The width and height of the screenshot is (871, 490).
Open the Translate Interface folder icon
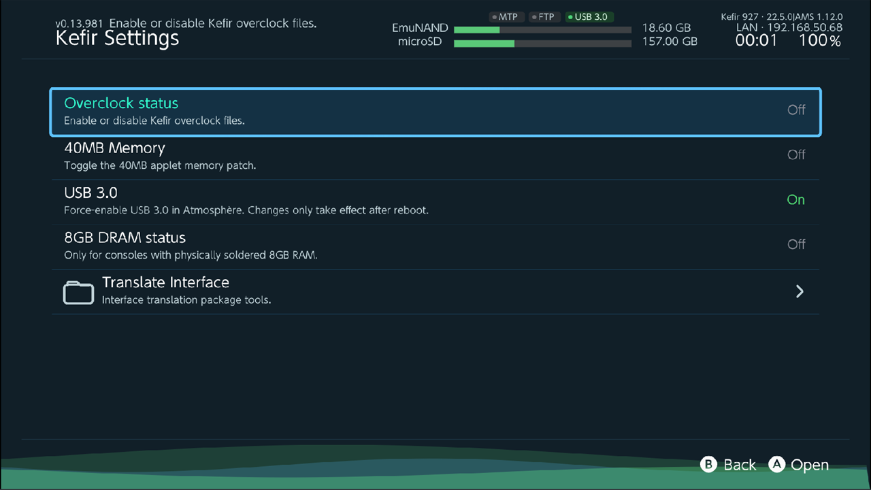click(x=78, y=292)
